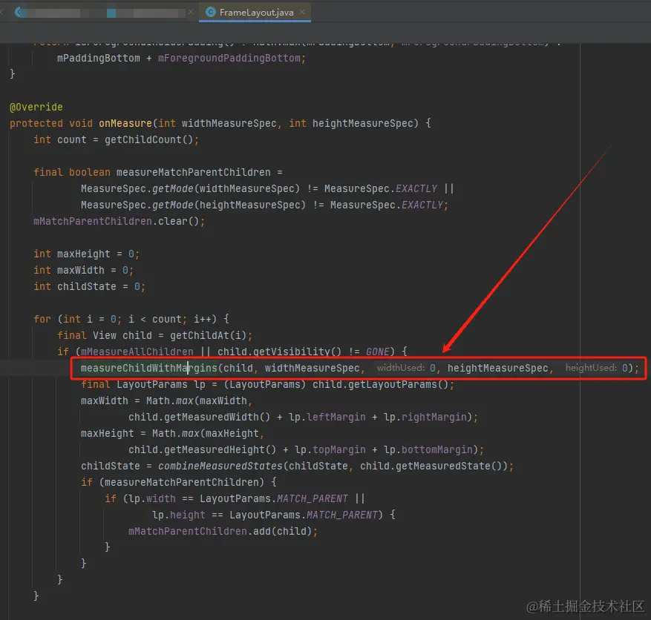
Task: Click the heightUsed parameter hint
Action: click(591, 368)
